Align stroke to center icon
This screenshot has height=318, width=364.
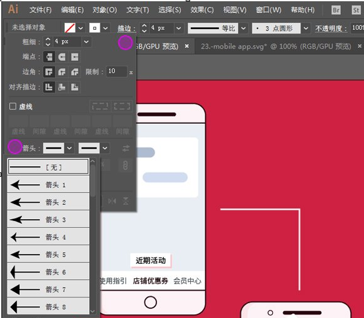[x=49, y=87]
